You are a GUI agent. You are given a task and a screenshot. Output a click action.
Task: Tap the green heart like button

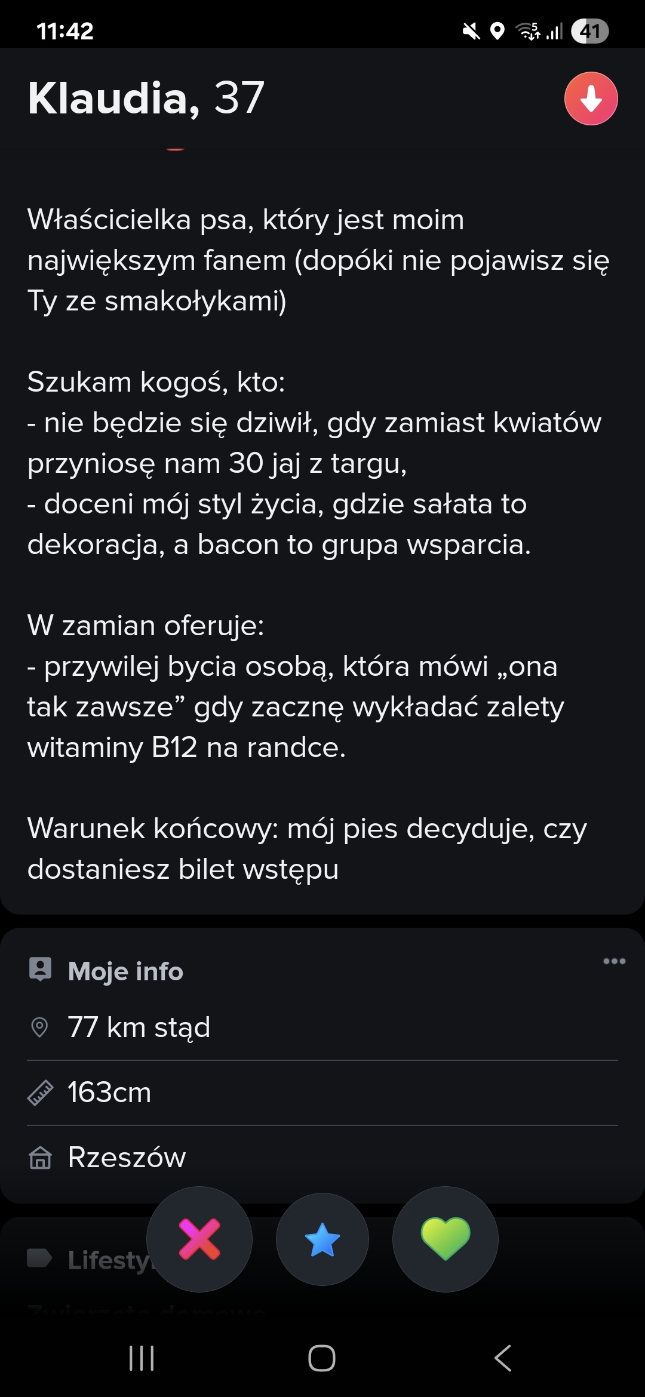(446, 1239)
